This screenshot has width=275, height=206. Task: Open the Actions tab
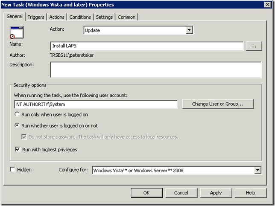pyautogui.click(x=57, y=17)
